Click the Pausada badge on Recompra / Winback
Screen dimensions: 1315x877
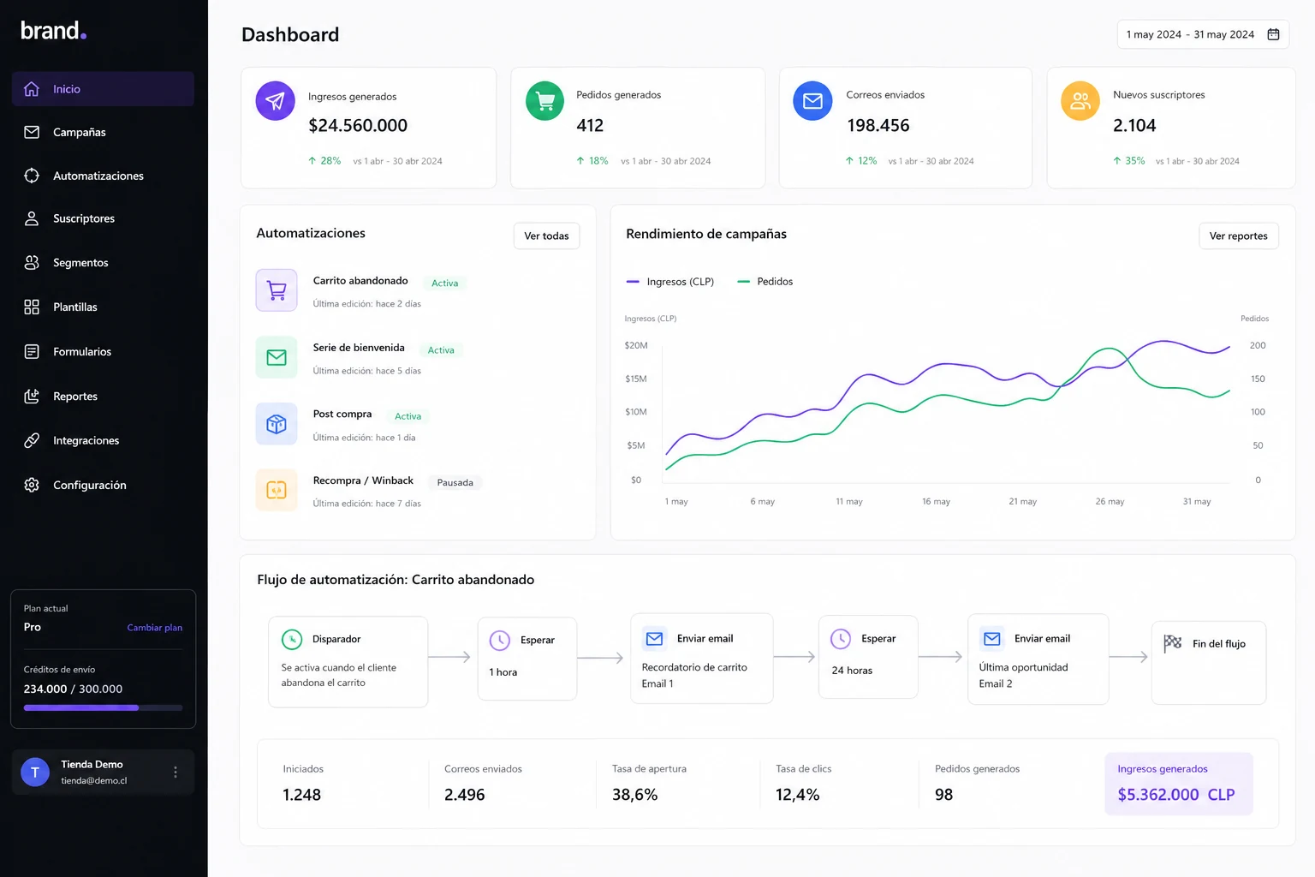coord(455,482)
